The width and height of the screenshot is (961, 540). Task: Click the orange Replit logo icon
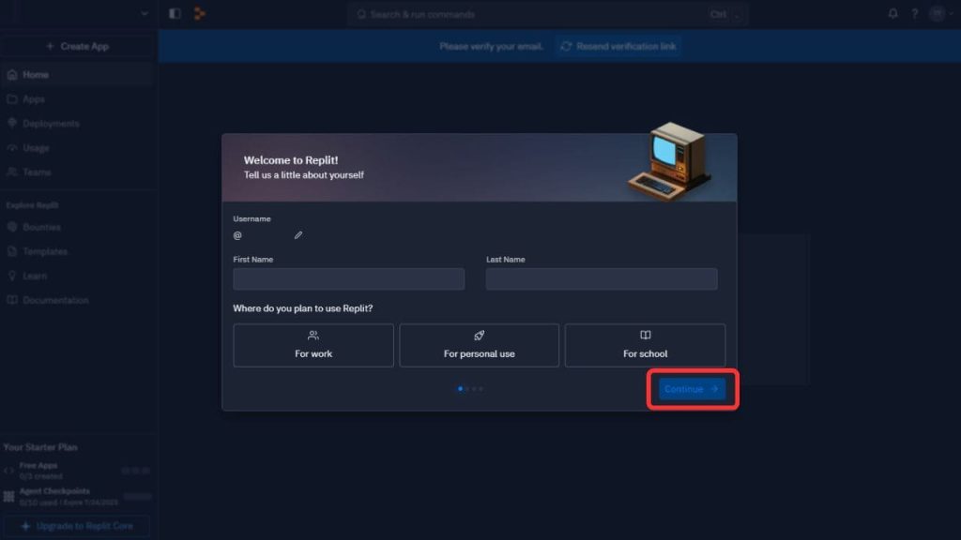[199, 13]
